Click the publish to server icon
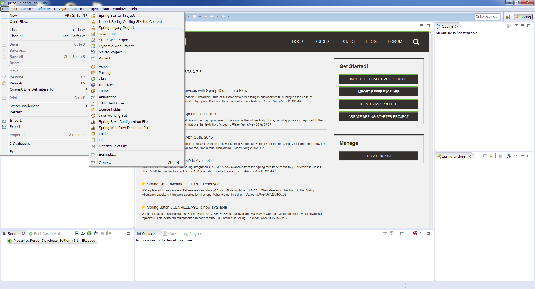 click(x=109, y=233)
